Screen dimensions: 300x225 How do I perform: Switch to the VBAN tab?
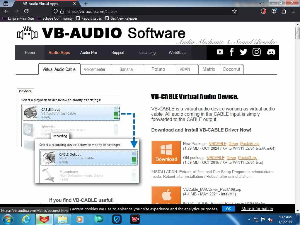(187, 69)
